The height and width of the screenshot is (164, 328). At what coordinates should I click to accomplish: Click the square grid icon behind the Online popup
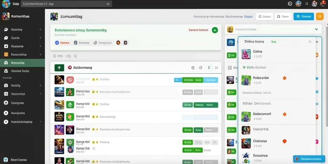pos(230,68)
